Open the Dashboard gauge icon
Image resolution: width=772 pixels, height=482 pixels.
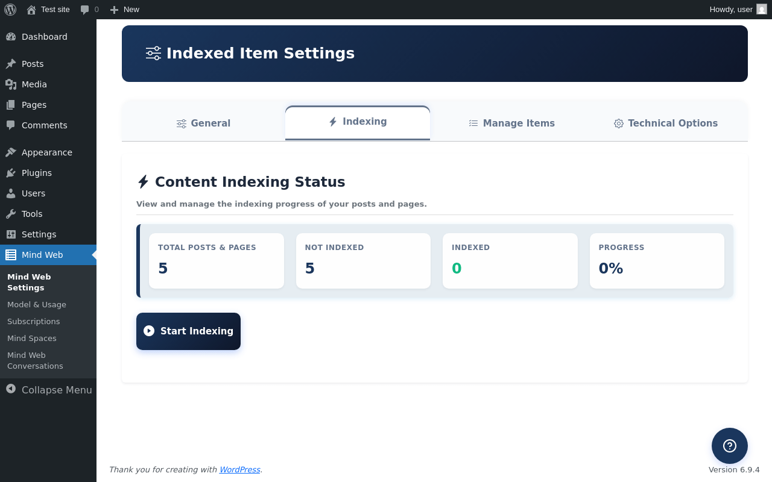11,37
